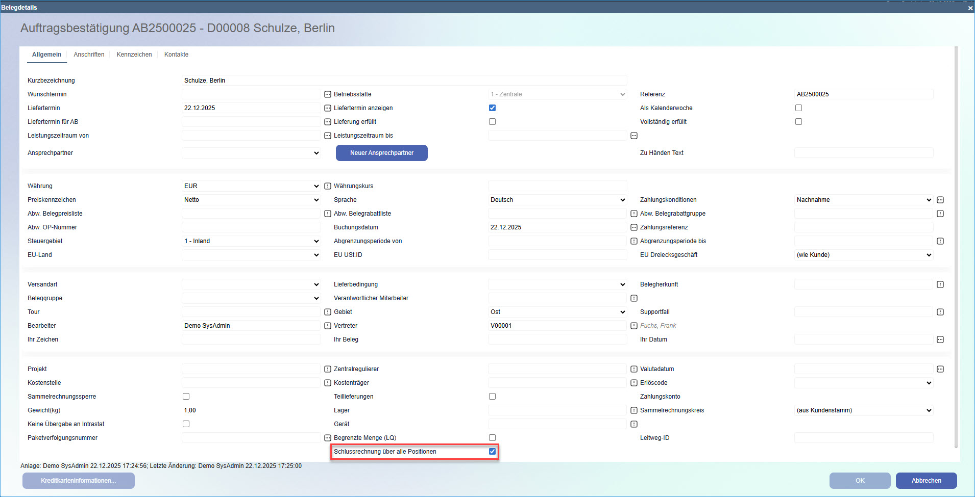Image resolution: width=975 pixels, height=497 pixels.
Task: Switch to the Anschriften tab
Action: pyautogui.click(x=89, y=55)
